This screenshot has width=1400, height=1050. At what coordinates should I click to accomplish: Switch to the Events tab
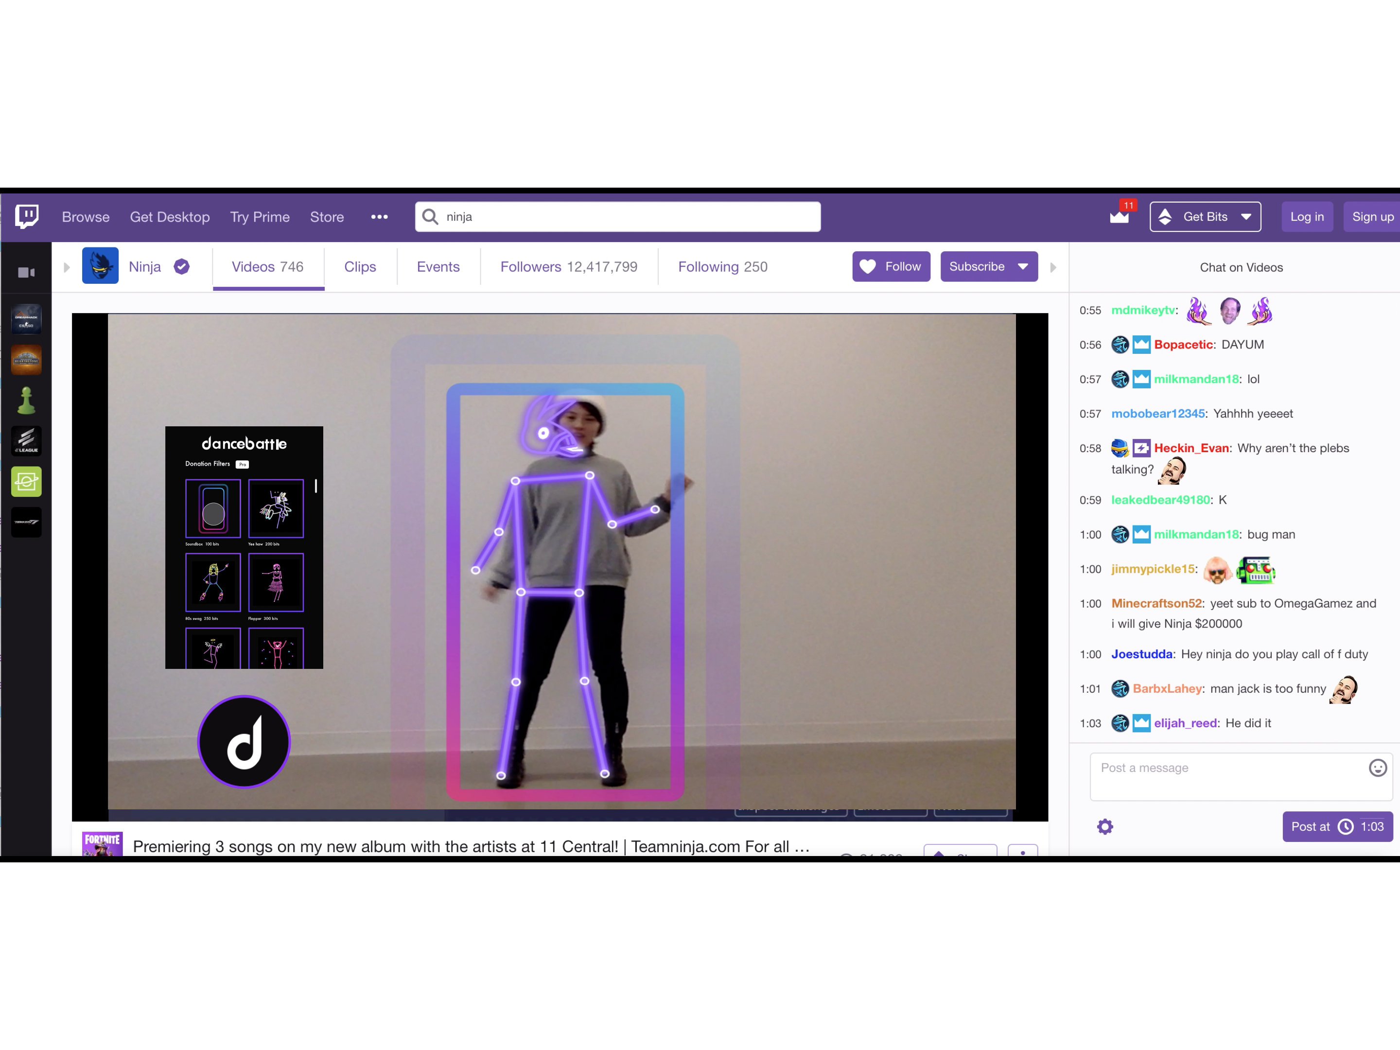click(438, 266)
